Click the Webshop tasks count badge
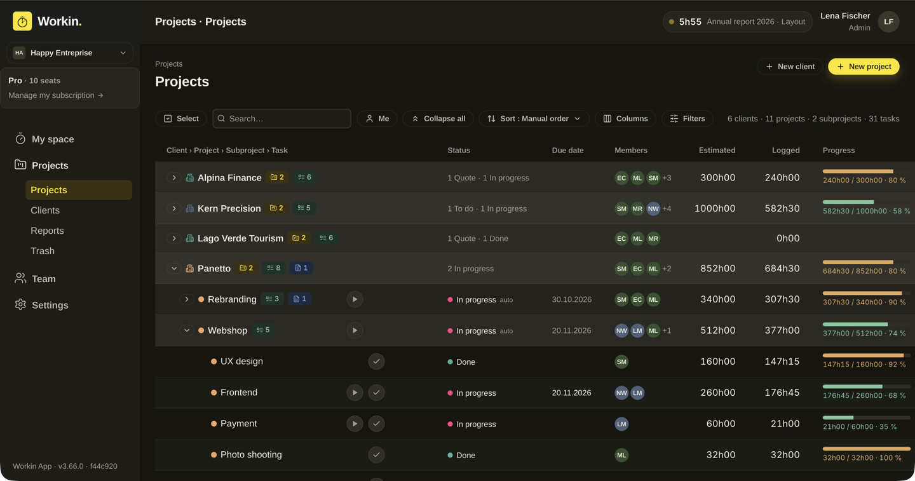 point(263,330)
